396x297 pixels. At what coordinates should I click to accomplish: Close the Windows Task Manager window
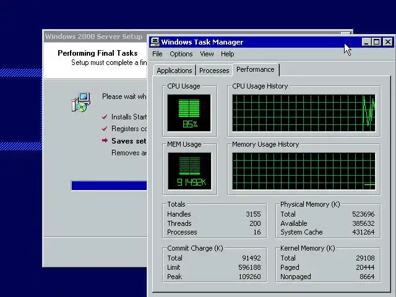point(388,42)
